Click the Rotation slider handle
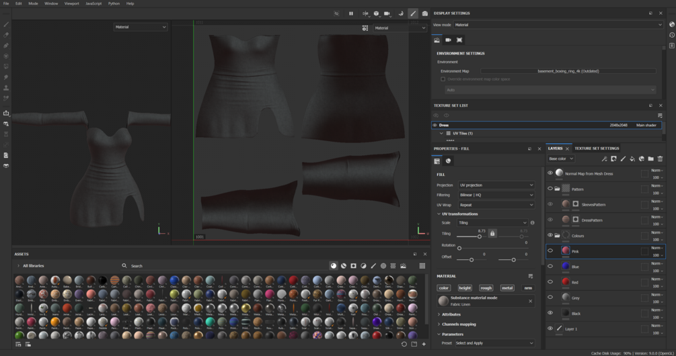Screen dimensions: 676x356 (459, 248)
